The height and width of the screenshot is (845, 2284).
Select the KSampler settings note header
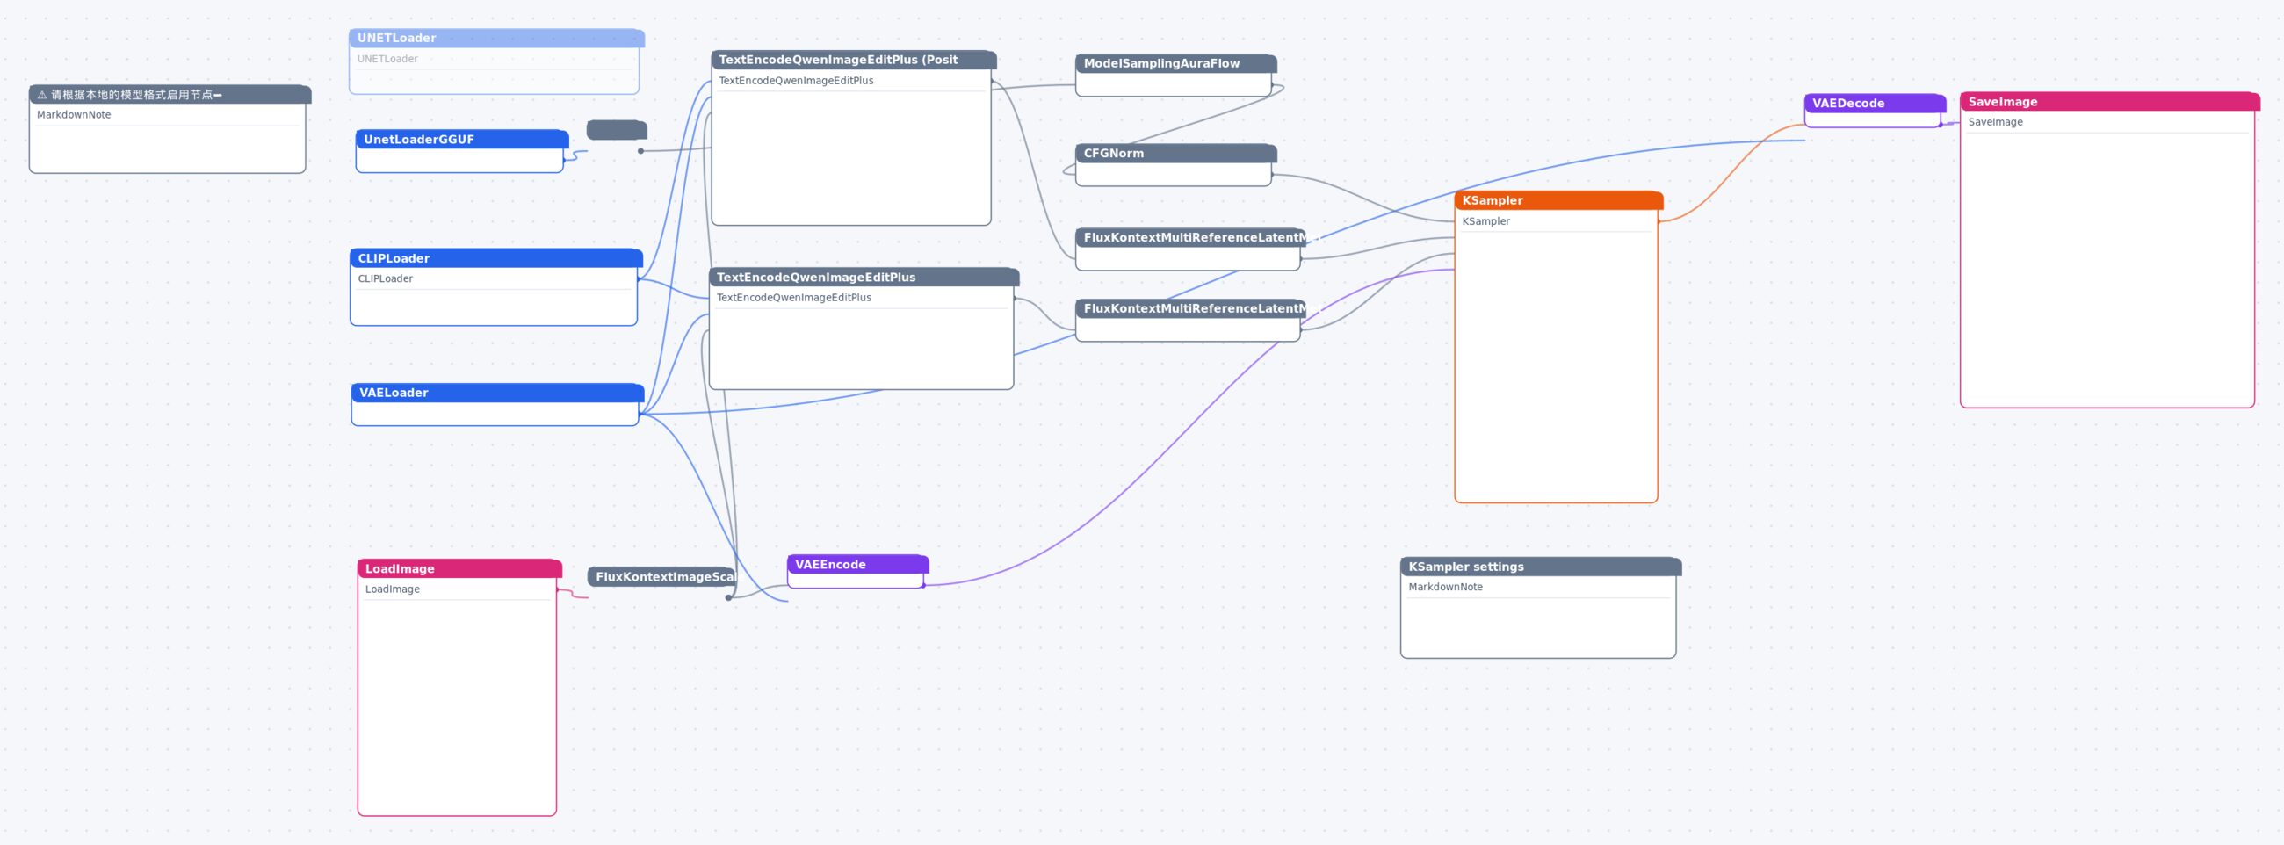1541,567
